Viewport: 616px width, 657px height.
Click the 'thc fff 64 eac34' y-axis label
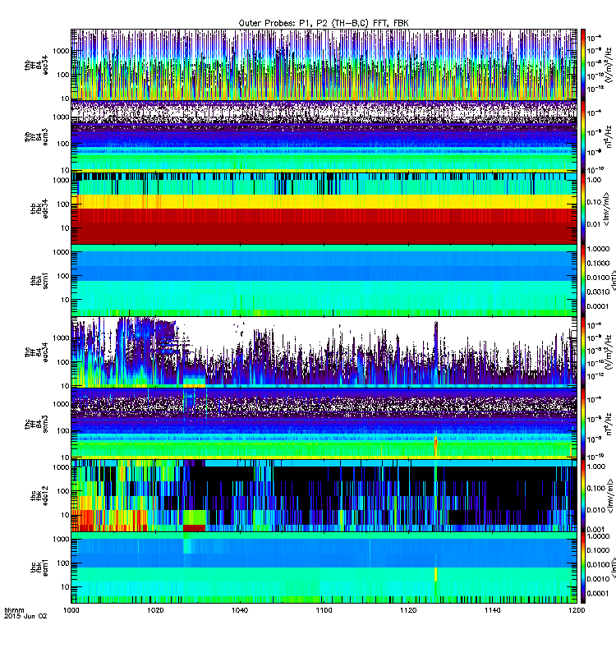[x=36, y=352]
